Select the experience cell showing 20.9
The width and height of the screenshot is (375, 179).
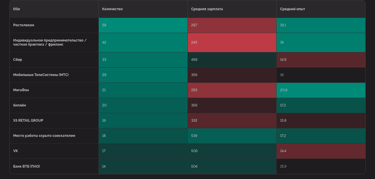[321, 90]
